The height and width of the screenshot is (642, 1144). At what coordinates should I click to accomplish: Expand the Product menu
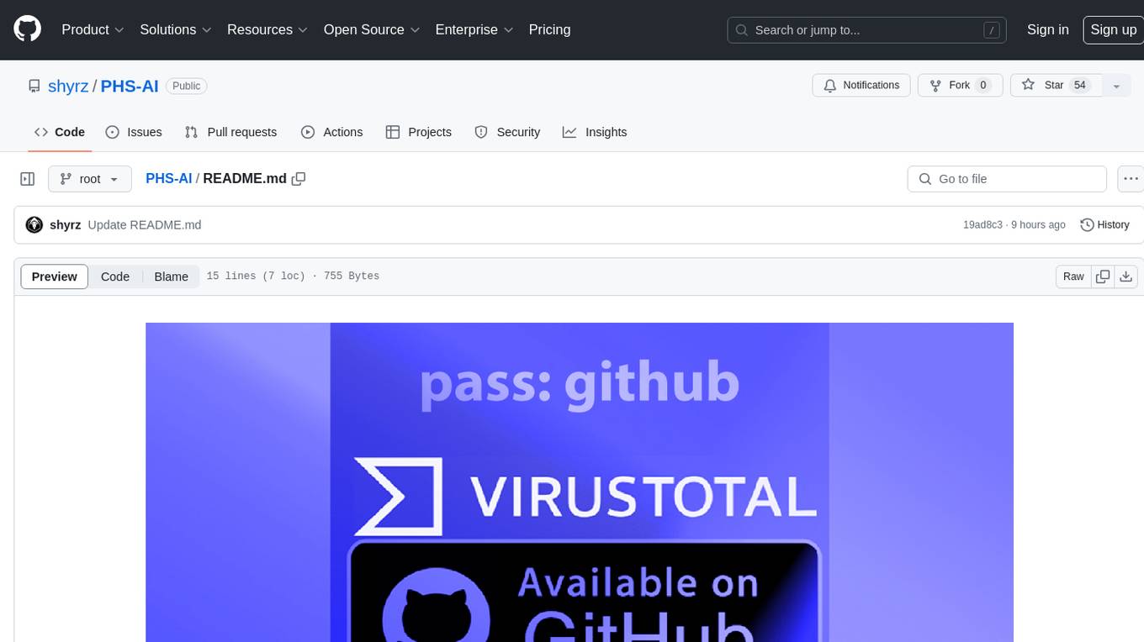(x=93, y=29)
